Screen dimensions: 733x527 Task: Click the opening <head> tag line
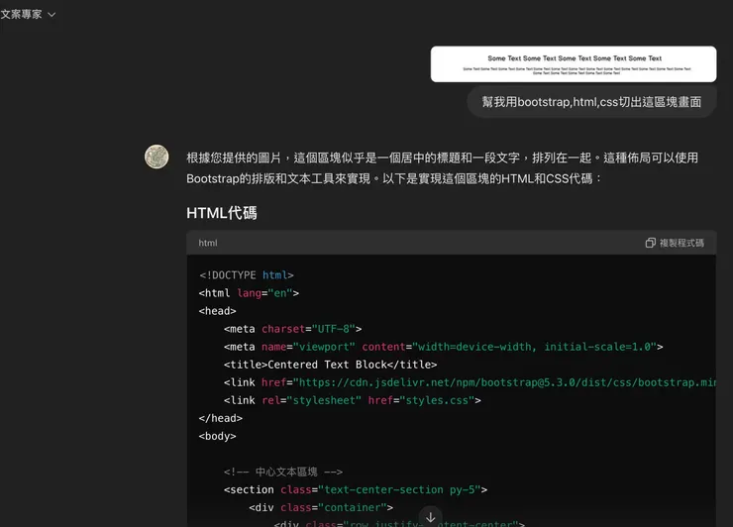pos(217,311)
